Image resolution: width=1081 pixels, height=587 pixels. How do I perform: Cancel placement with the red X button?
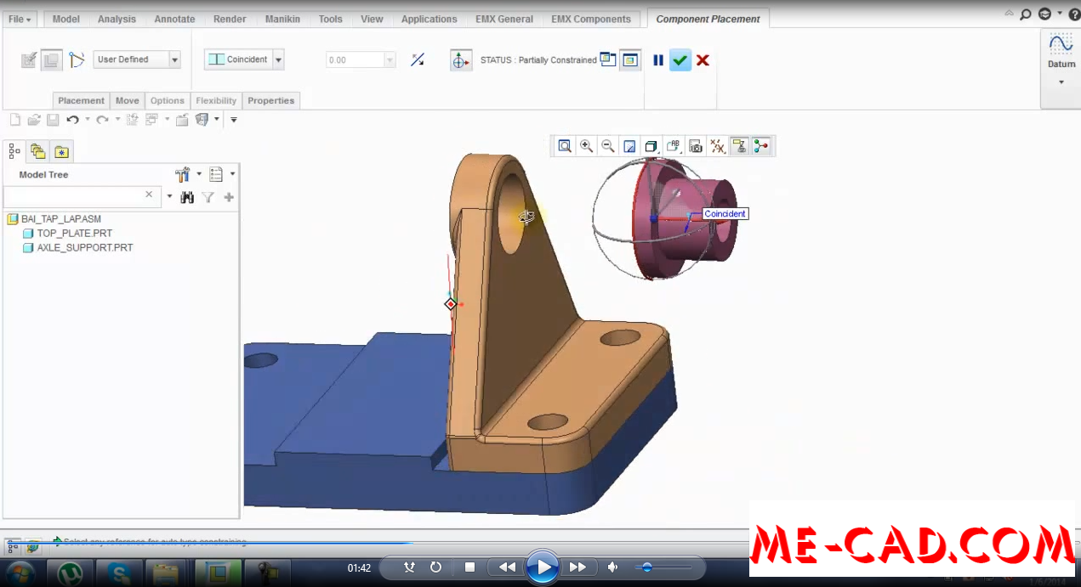point(702,59)
